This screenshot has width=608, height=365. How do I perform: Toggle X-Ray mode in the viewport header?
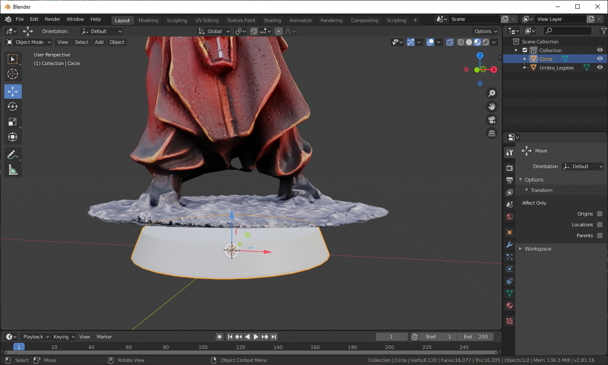450,42
